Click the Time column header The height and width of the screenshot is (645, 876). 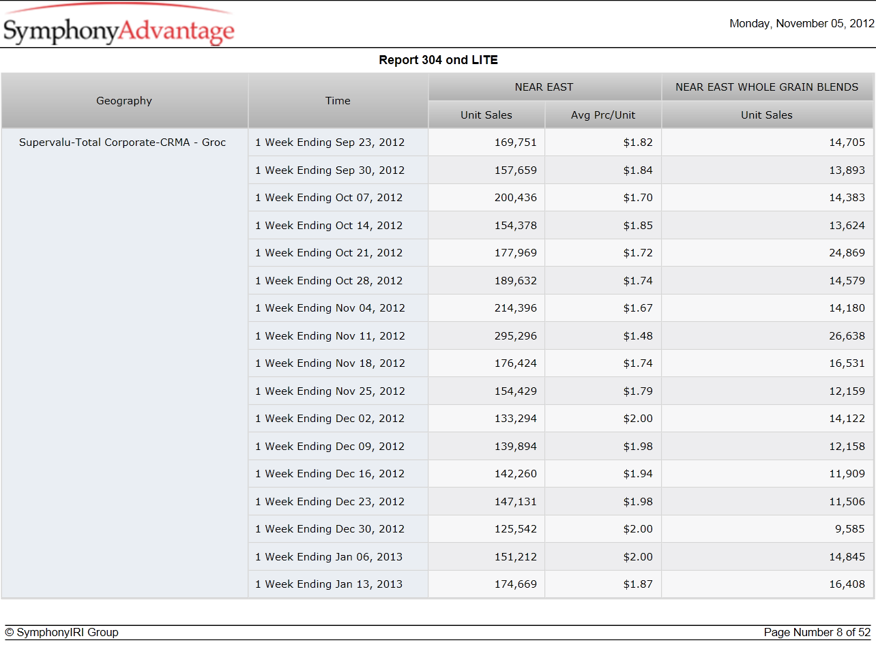tap(338, 101)
